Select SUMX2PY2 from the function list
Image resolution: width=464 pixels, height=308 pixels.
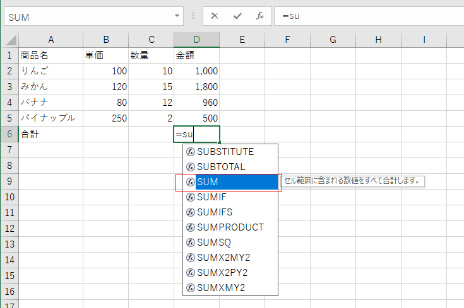coord(230,273)
